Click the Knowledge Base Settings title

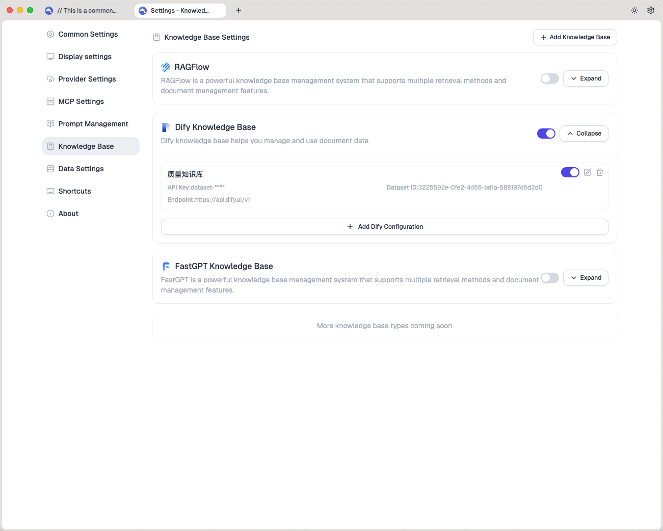[x=207, y=37]
